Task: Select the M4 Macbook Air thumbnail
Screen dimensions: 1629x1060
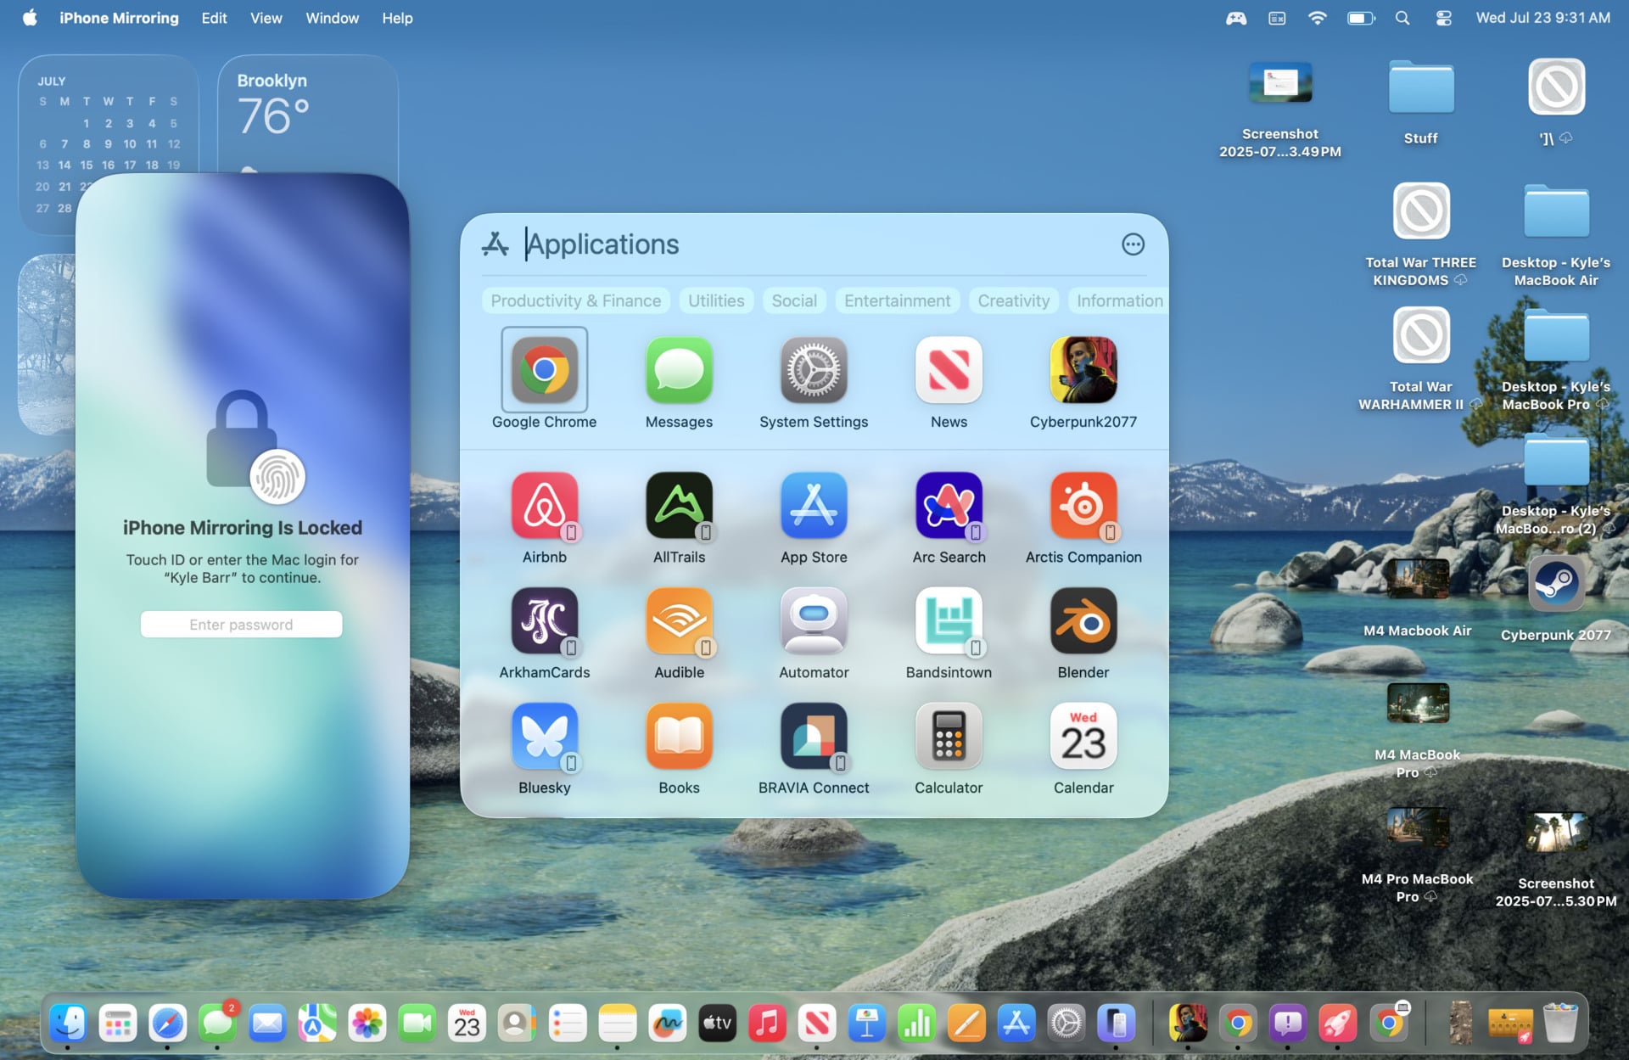Action: (x=1418, y=579)
